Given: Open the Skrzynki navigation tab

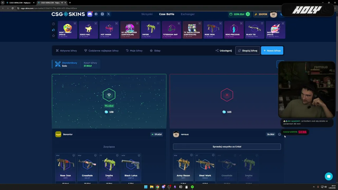Looking at the screenshot, I should pyautogui.click(x=147, y=14).
